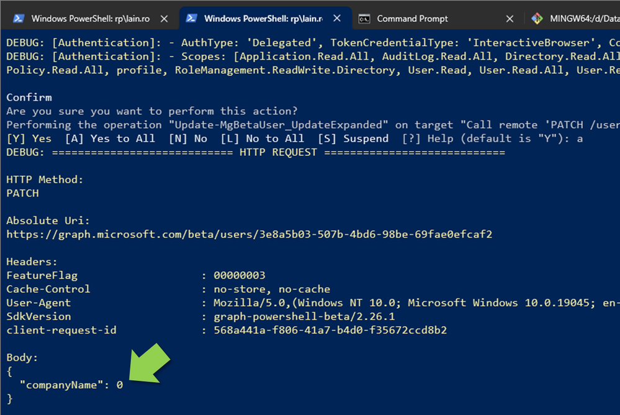
Task: Close the Command Prompt tab
Action: pyautogui.click(x=510, y=19)
